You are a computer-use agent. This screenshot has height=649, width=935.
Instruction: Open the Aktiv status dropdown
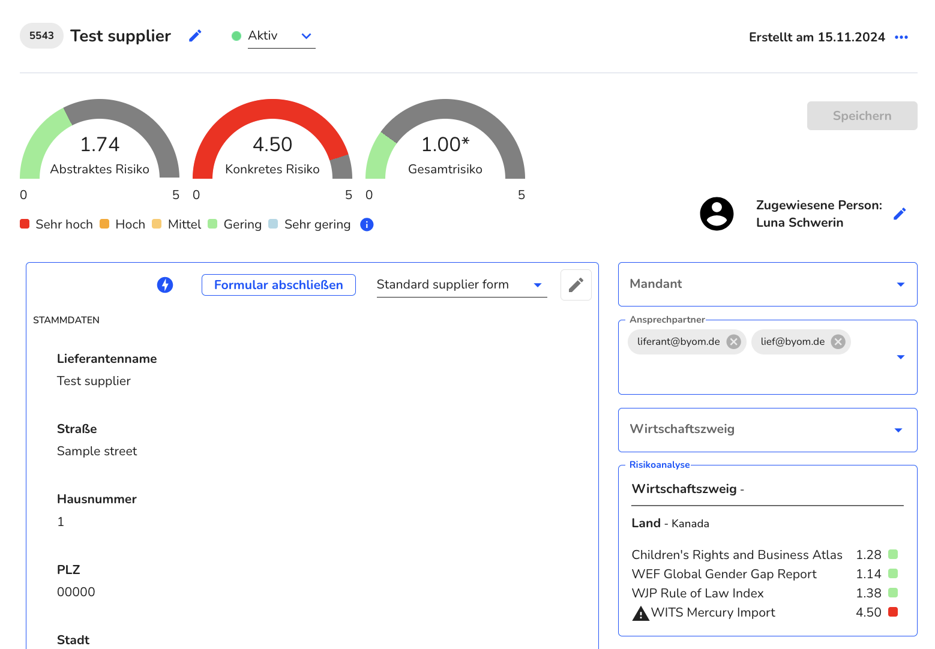coord(281,36)
